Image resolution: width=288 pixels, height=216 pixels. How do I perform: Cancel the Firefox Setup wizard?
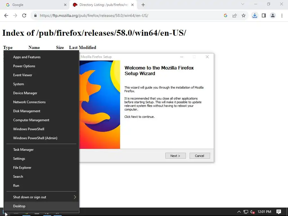click(200, 156)
